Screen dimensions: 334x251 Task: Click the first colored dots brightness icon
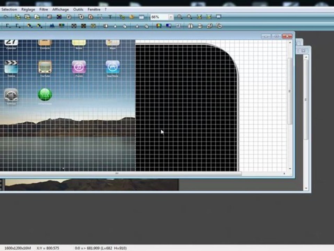[30, 26]
